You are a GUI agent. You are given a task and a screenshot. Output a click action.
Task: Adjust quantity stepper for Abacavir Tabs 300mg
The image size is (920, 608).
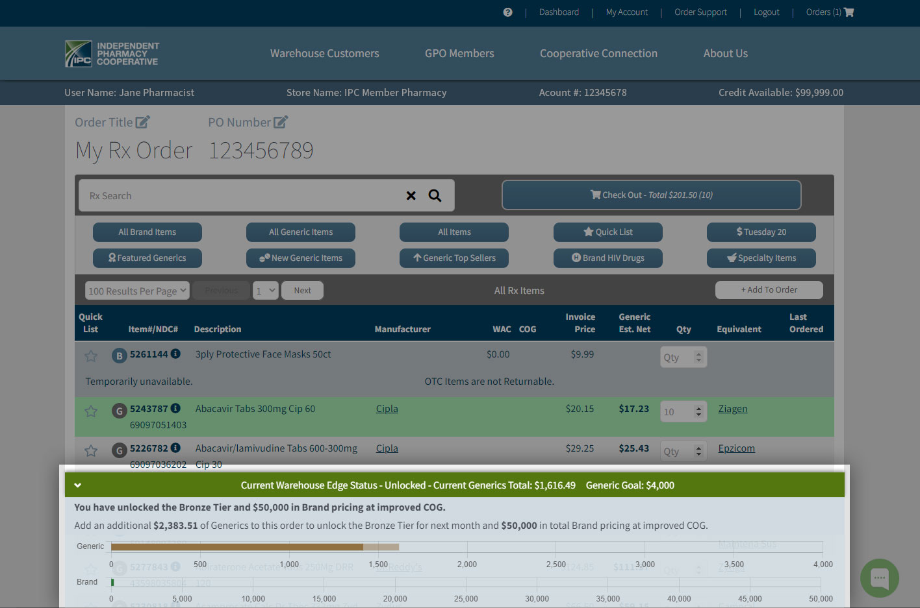(x=698, y=411)
